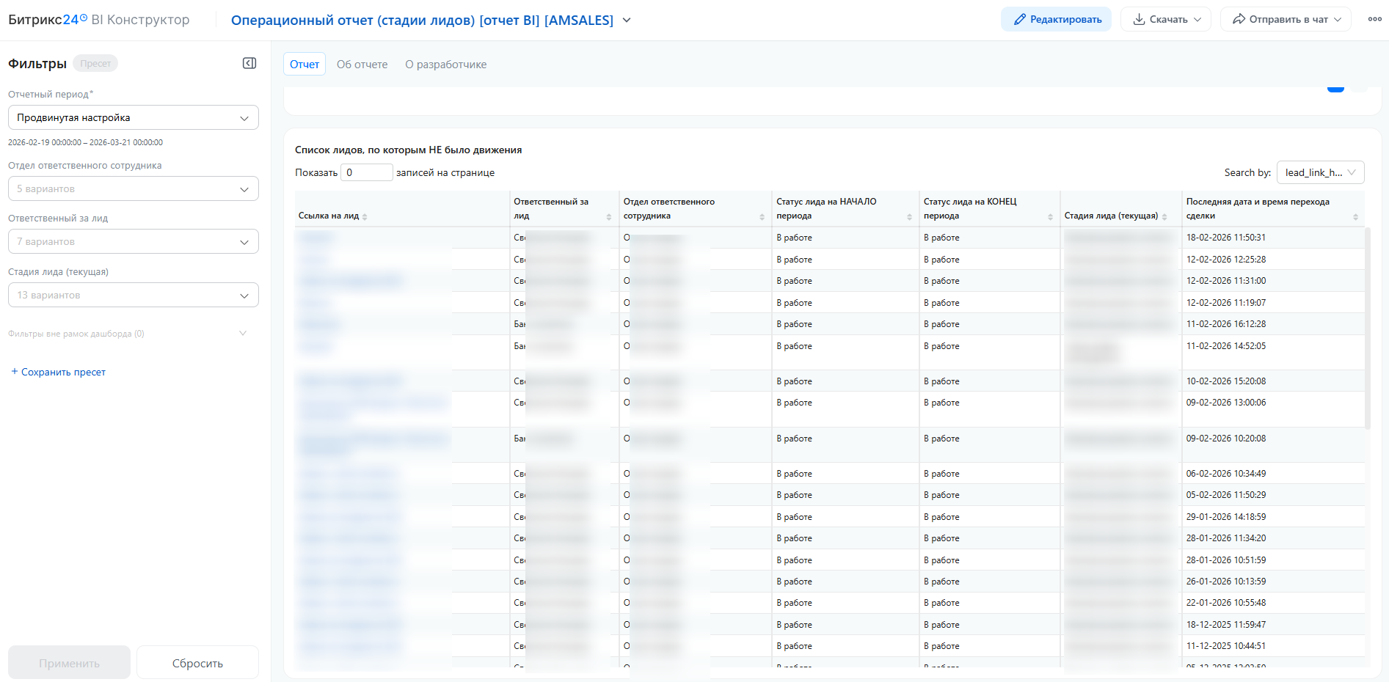Viewport: 1389px width, 682px height.
Task: Sort by 'Статус лида на КОНЕЦ периода' icon
Action: 1050,217
